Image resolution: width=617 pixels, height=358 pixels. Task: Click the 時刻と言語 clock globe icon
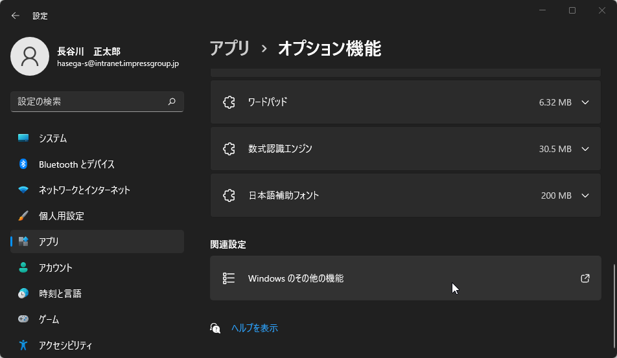pos(23,293)
